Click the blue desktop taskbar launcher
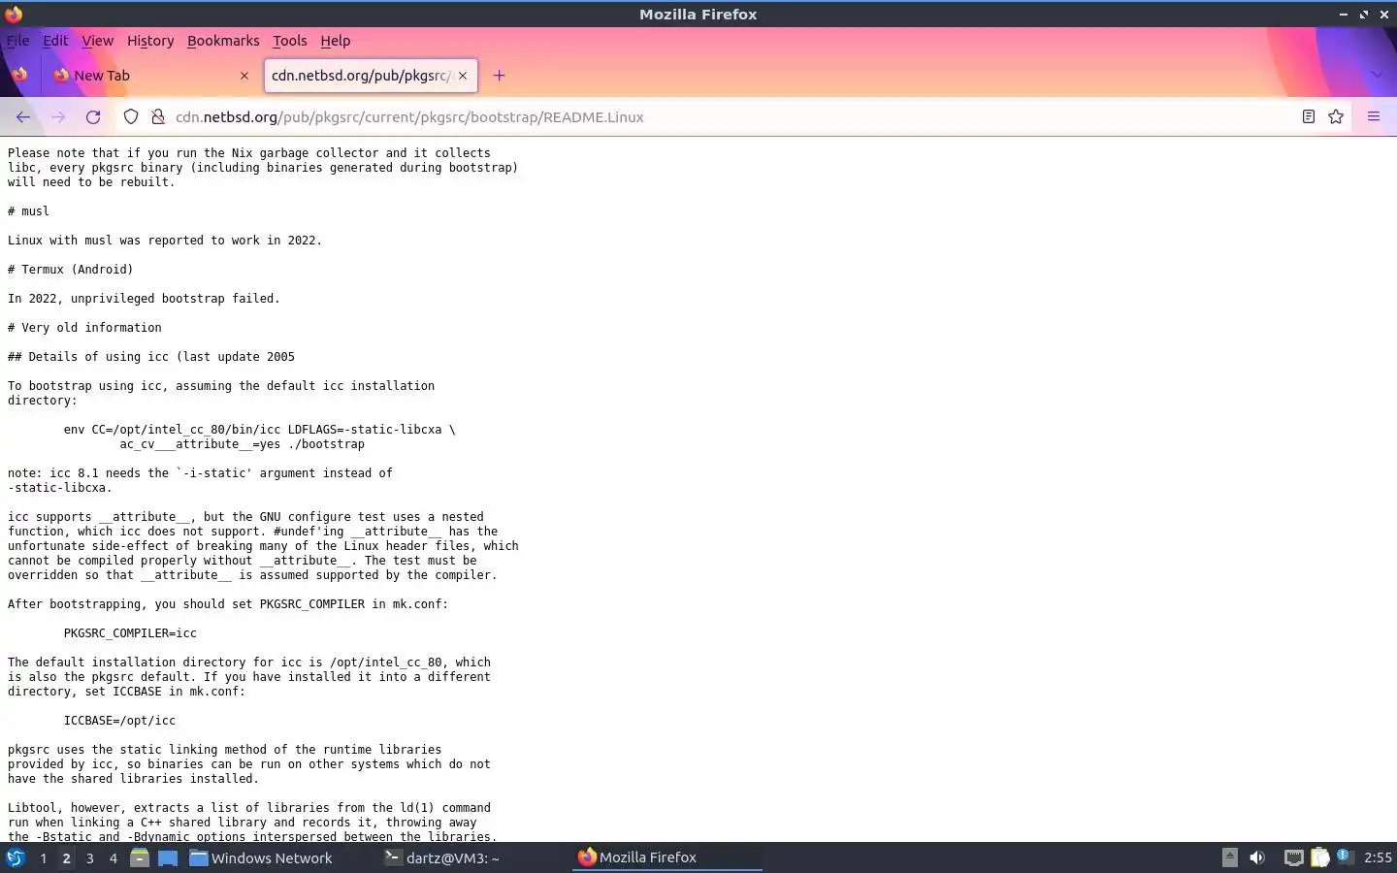 168,857
